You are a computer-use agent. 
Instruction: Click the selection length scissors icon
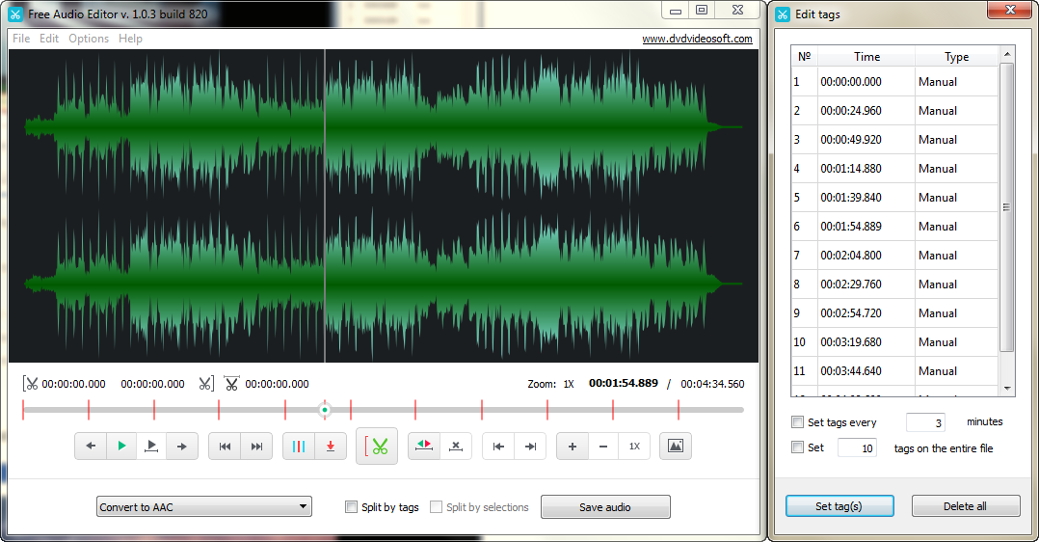231,384
